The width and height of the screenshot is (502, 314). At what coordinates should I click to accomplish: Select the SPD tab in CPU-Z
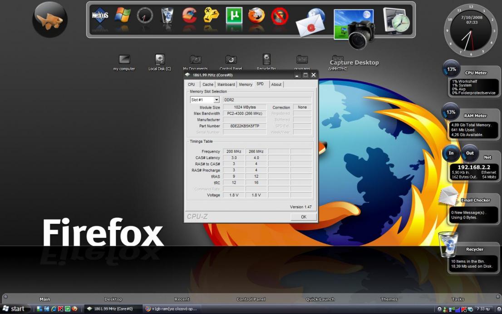tap(260, 84)
